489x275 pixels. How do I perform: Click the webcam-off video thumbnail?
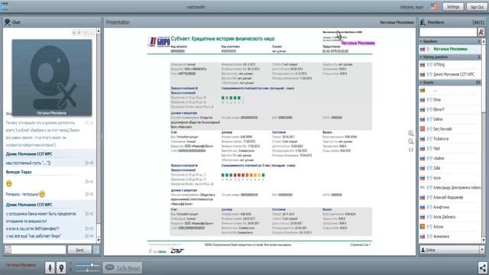point(52,78)
